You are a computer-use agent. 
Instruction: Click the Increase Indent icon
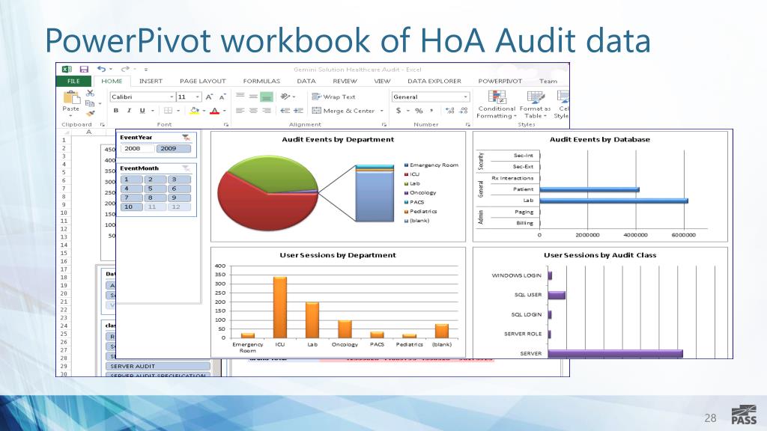coord(298,111)
